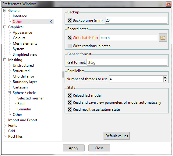This screenshot has height=156, width=173.
Task: Click the Backup time input field
Action: (x=136, y=20)
